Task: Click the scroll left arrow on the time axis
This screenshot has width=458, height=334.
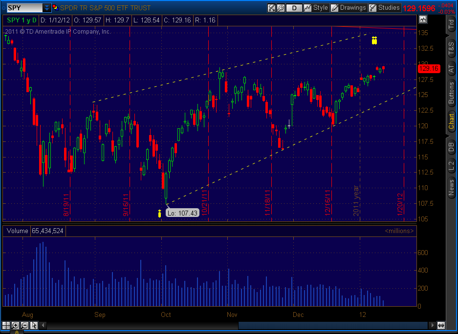Action: 43,325
